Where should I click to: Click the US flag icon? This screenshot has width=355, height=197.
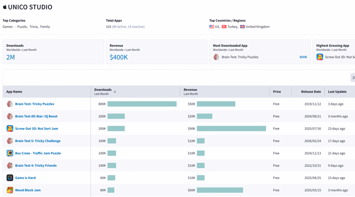coord(212,27)
